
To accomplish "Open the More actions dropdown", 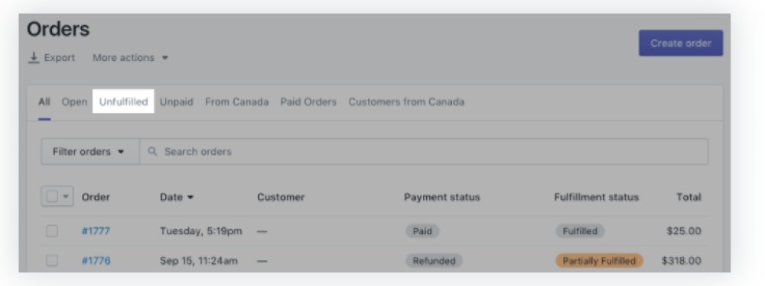I will coord(130,58).
